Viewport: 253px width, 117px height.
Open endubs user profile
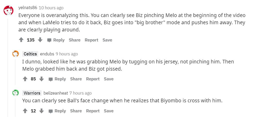pos(47,54)
